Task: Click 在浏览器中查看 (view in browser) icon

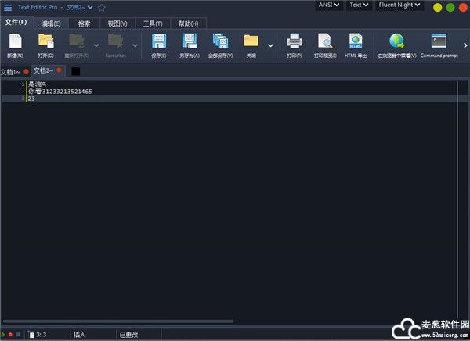Action: (x=396, y=42)
